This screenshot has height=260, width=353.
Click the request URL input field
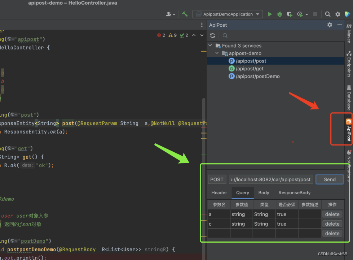pos(271,179)
